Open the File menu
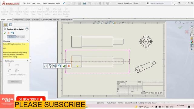194x109 pixels. coord(24,3)
